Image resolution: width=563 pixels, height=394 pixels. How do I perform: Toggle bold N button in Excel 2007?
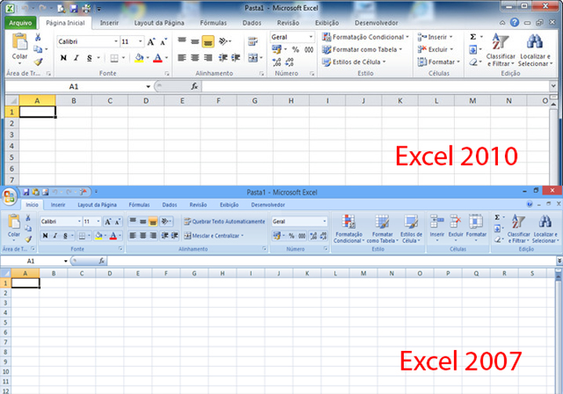pyautogui.click(x=45, y=236)
